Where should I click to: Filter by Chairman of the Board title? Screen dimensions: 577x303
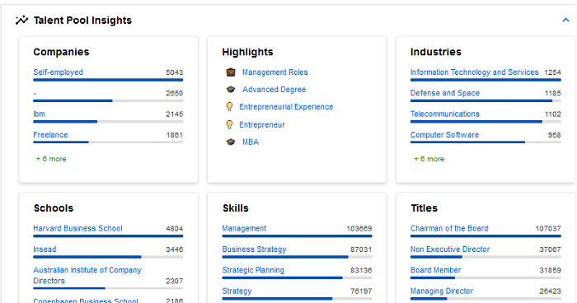click(x=449, y=228)
